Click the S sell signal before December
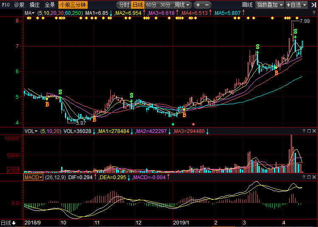318x227 pixels. point(132,95)
